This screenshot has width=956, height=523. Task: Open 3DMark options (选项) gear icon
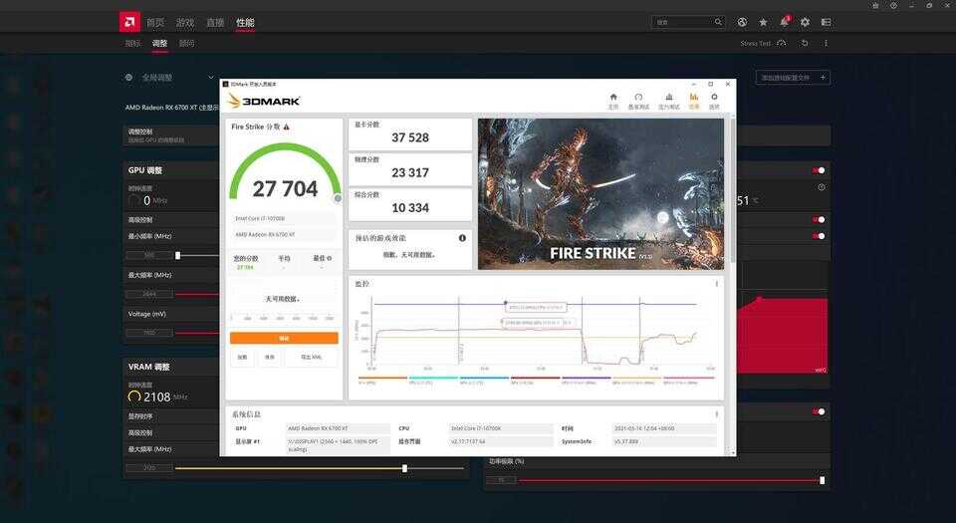tap(714, 101)
